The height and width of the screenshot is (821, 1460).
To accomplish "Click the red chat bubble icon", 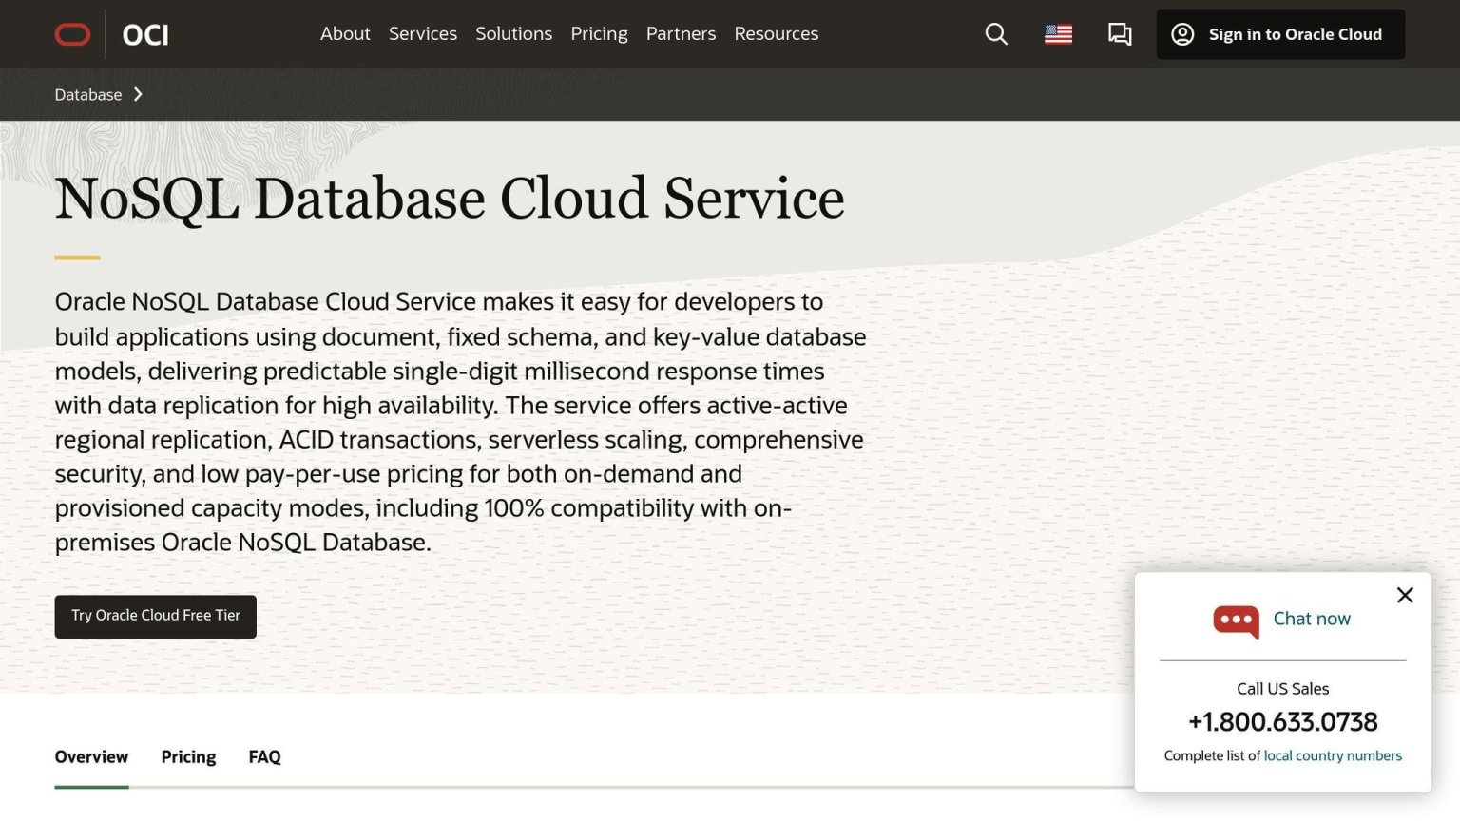I will tap(1236, 621).
